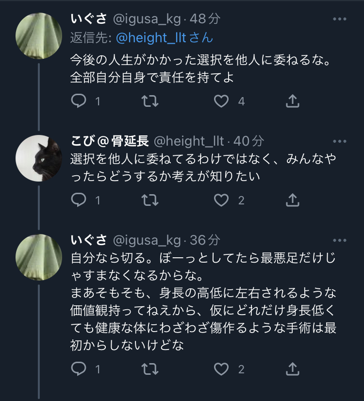
Task: Open the @height_llt さん reply-to link
Action: pyautogui.click(x=165, y=38)
